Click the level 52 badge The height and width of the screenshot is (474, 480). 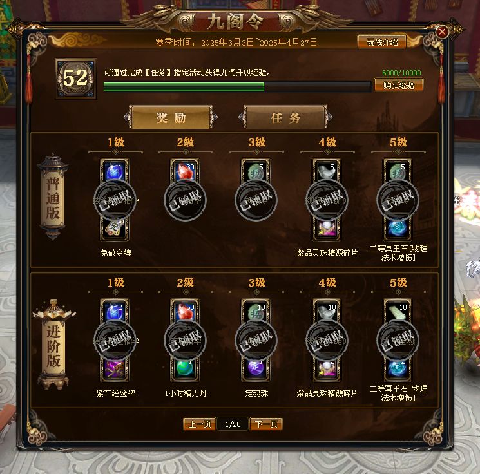coord(76,79)
